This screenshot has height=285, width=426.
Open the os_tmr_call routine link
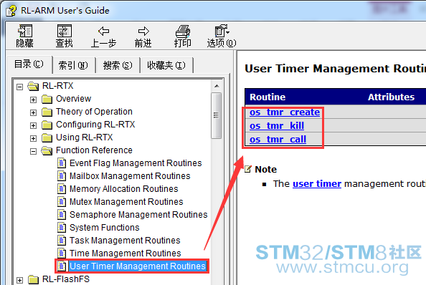[x=278, y=140]
